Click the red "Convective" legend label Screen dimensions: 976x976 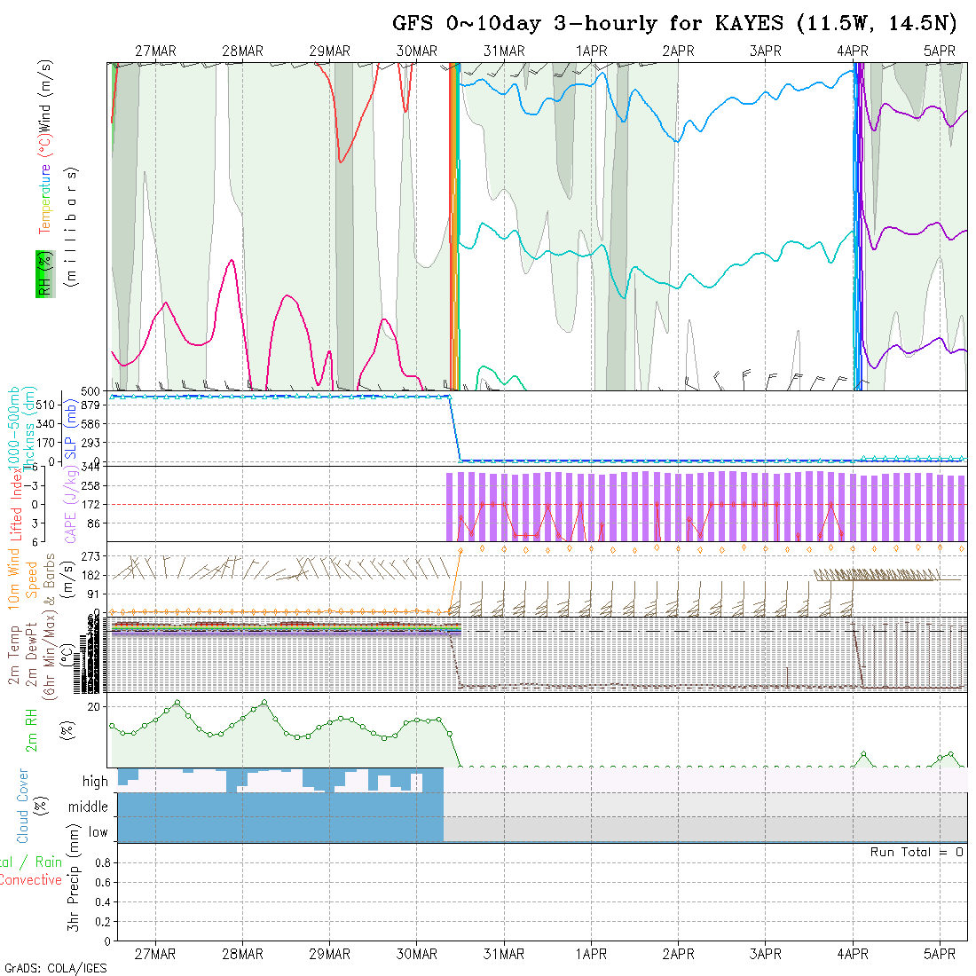coord(30,880)
